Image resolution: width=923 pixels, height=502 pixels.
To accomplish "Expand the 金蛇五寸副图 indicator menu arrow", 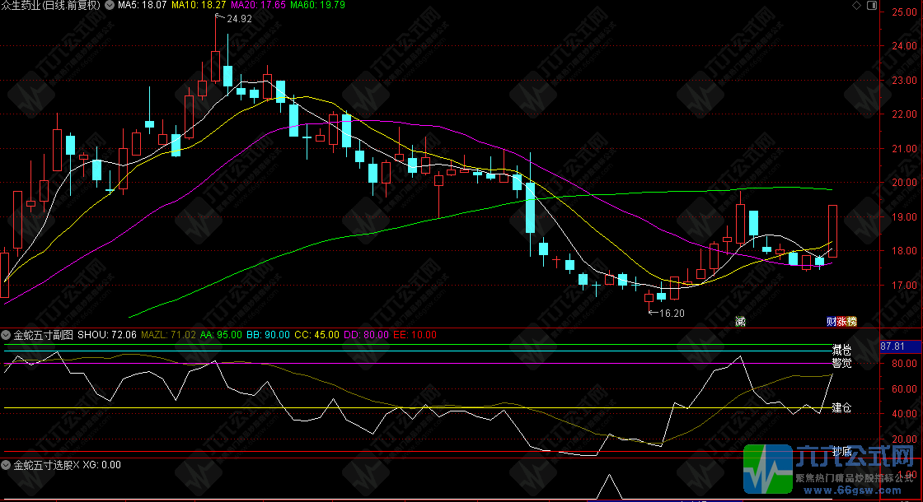I will (6, 335).
